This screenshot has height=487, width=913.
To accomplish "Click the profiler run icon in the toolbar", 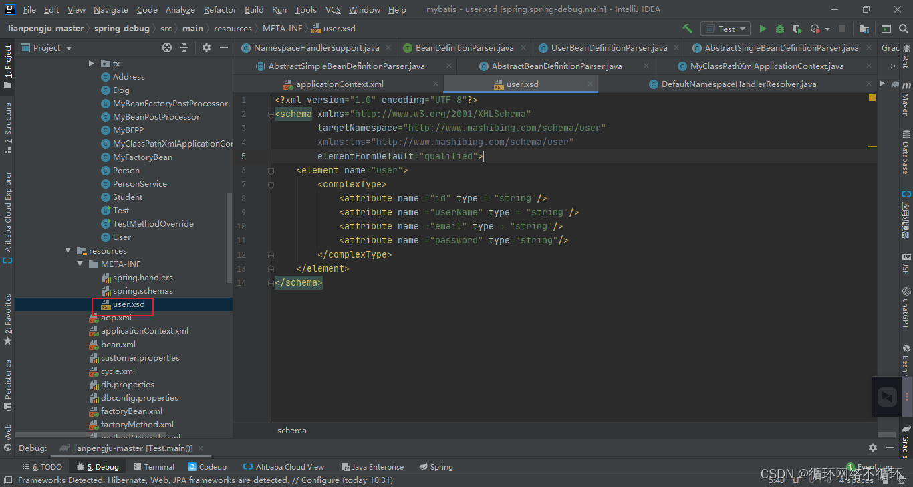I will [x=815, y=29].
